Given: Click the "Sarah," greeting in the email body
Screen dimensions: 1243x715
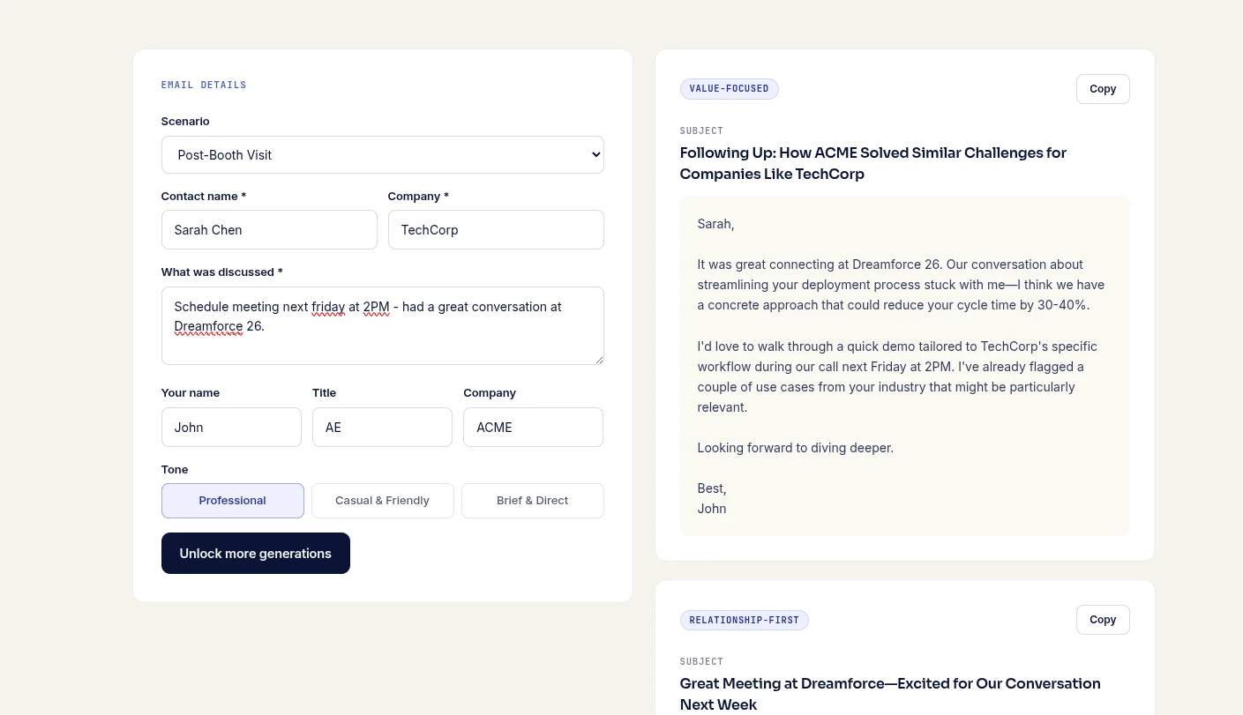Looking at the screenshot, I should click(x=715, y=224).
